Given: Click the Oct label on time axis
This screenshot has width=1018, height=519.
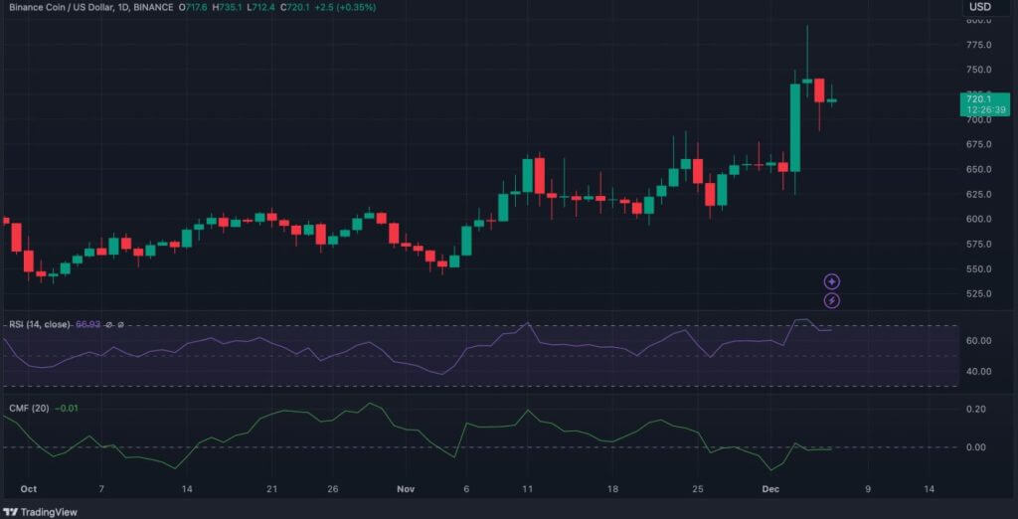Looking at the screenshot, I should pyautogui.click(x=28, y=489).
